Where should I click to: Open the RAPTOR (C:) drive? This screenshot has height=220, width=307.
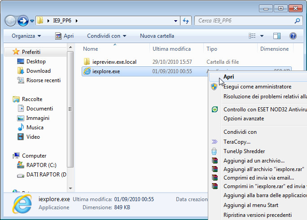coord(41,165)
